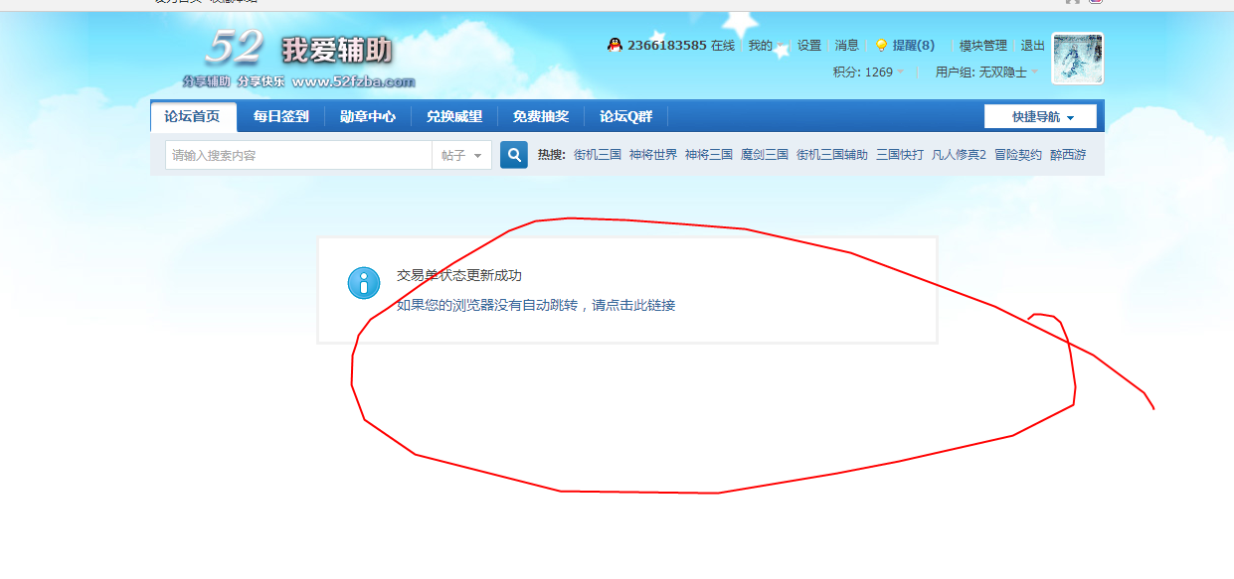Image resolution: width=1234 pixels, height=579 pixels.
Task: Open 提醒(8) notifications
Action: pos(913,46)
